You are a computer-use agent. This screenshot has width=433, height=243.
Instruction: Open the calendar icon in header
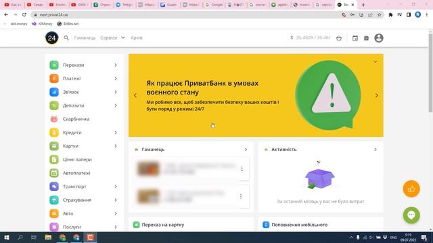[355, 38]
